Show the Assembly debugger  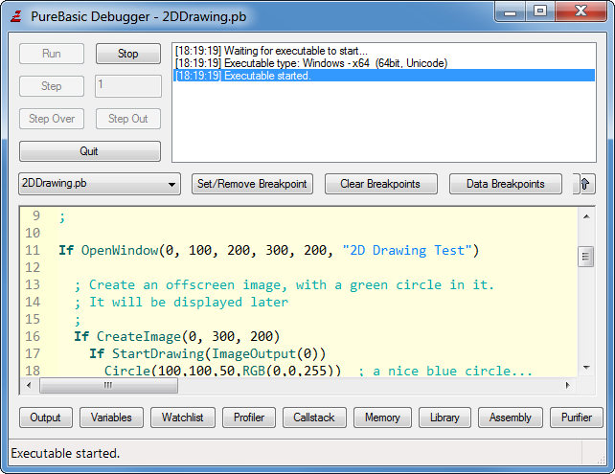tap(510, 418)
